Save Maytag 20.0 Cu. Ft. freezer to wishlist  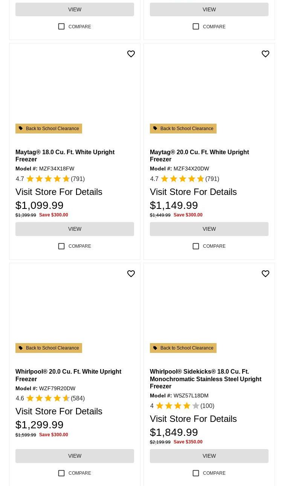pos(266,54)
